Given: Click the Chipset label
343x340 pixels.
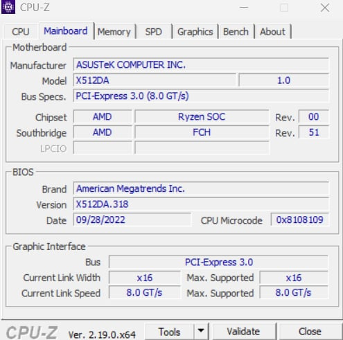Looking at the screenshot, I should [x=51, y=118].
